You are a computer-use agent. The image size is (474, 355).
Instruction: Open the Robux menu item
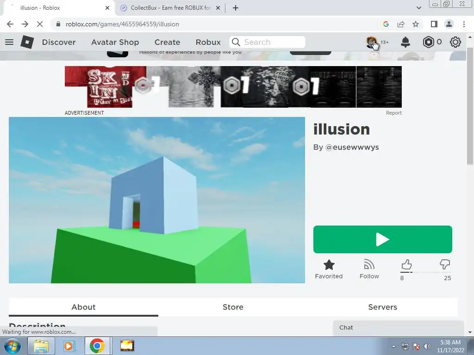208,42
